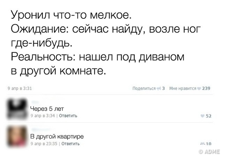Click the comment timestamp "9 апр в 23:35"

44,143
